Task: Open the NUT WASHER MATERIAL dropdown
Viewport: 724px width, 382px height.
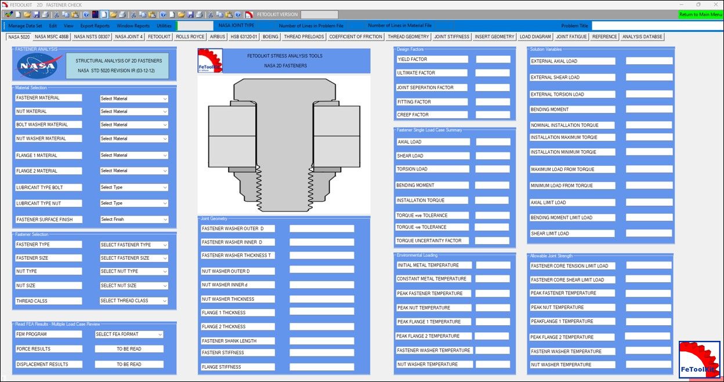Action: click(x=134, y=139)
